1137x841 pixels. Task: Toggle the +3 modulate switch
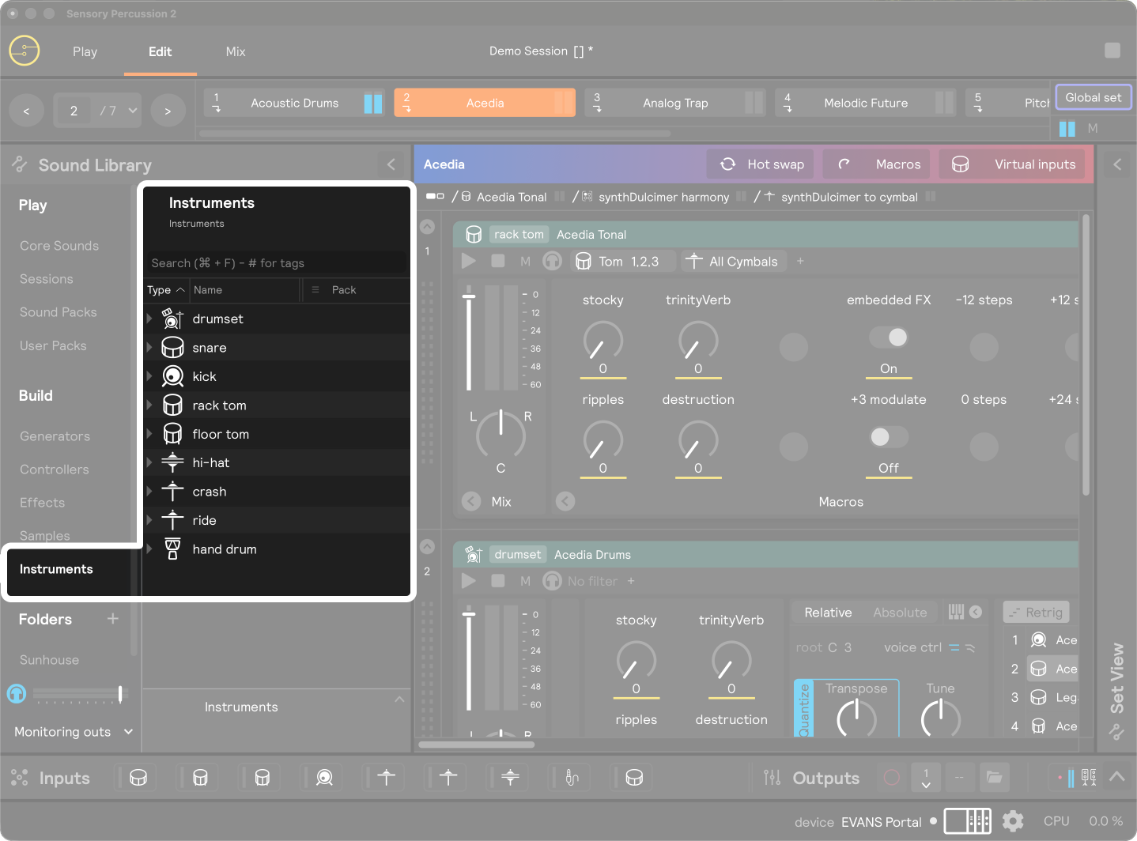point(889,437)
